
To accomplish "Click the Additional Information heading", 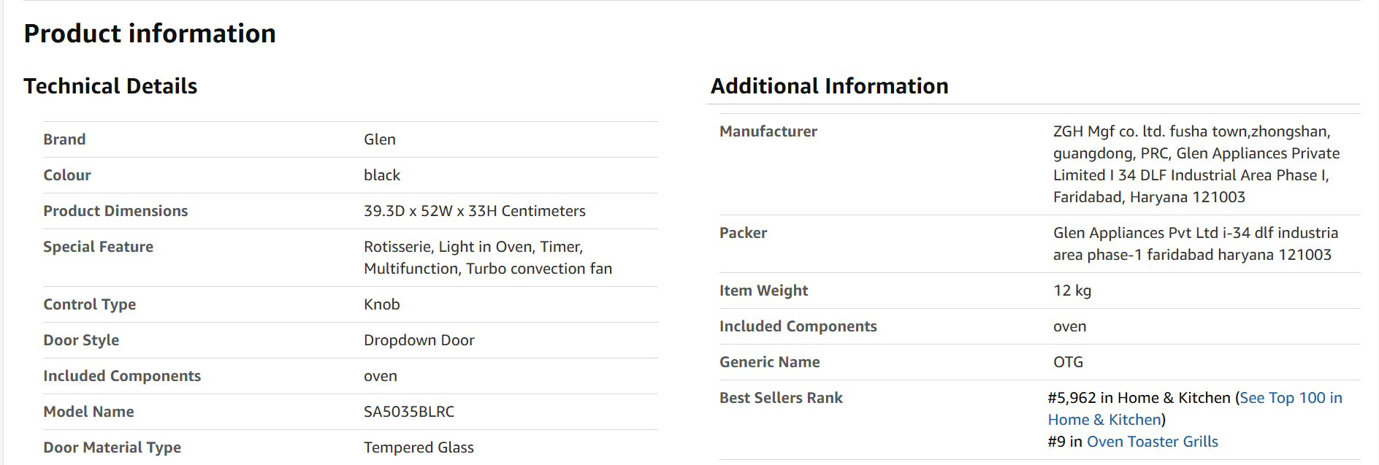I will 830,86.
